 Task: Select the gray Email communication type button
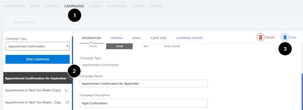pyautogui.click(x=119, y=46)
